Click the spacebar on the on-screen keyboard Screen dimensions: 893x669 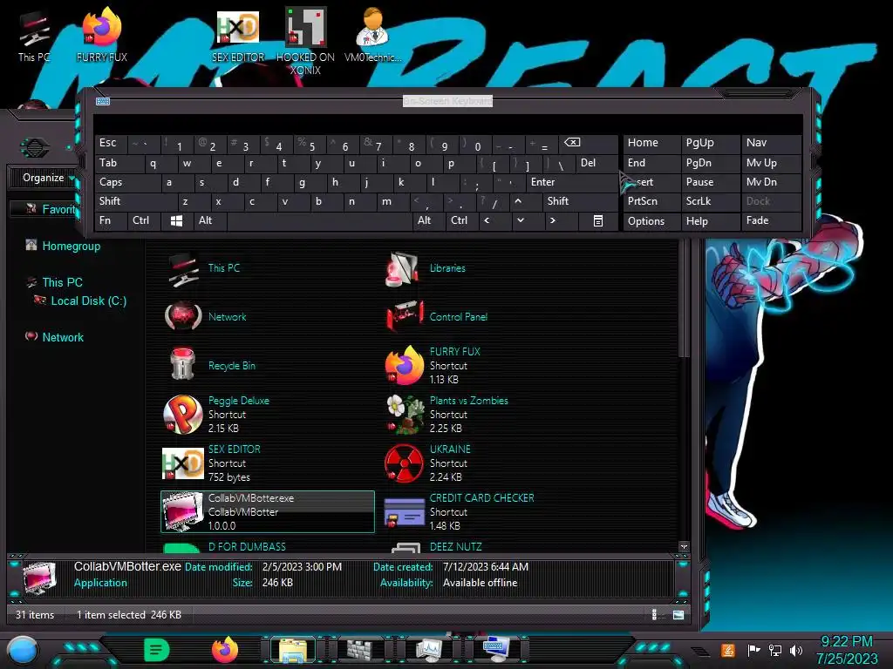[319, 220]
